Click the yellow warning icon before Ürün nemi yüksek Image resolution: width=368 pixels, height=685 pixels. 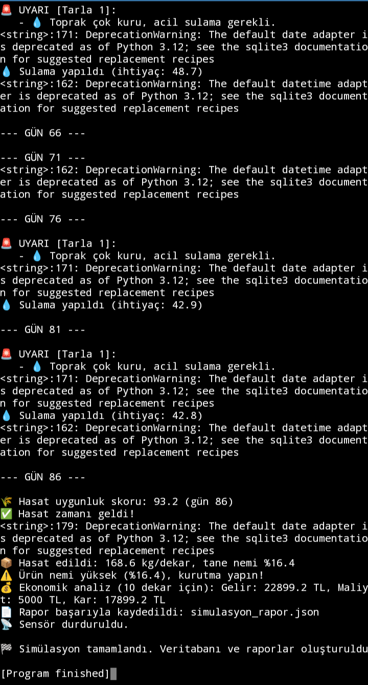pos(6,575)
